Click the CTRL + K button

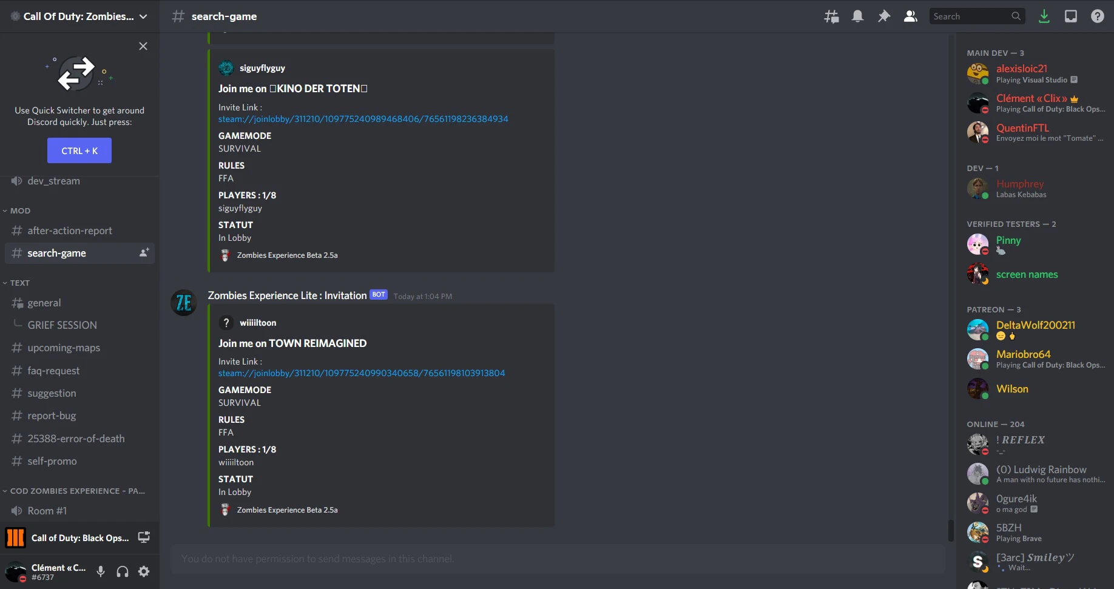pos(79,150)
